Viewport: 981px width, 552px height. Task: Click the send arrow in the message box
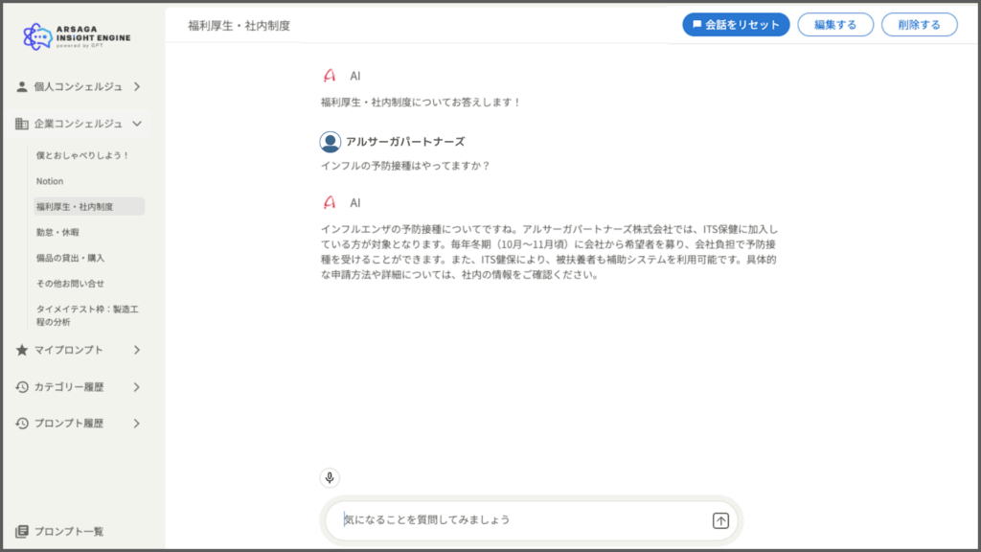pos(719,519)
